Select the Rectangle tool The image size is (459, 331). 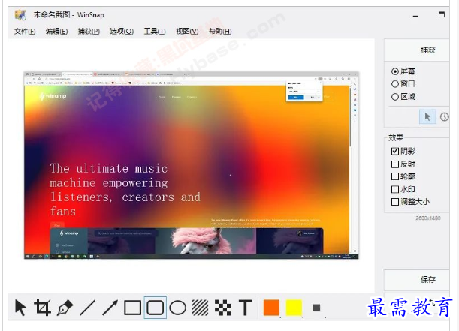pos(133,308)
